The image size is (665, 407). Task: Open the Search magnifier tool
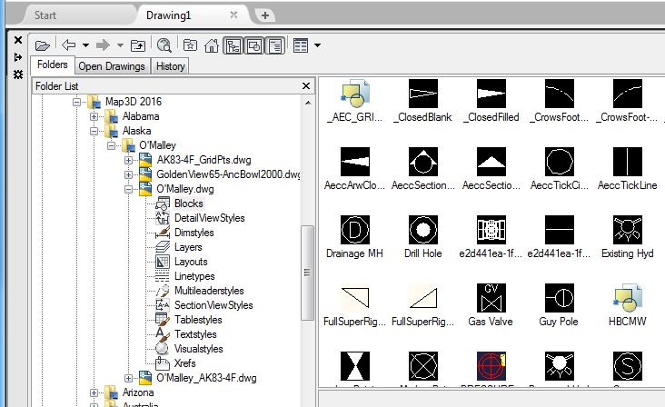point(164,45)
